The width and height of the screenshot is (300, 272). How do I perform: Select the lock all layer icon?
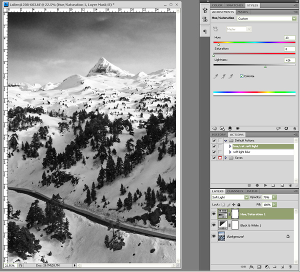click(239, 204)
